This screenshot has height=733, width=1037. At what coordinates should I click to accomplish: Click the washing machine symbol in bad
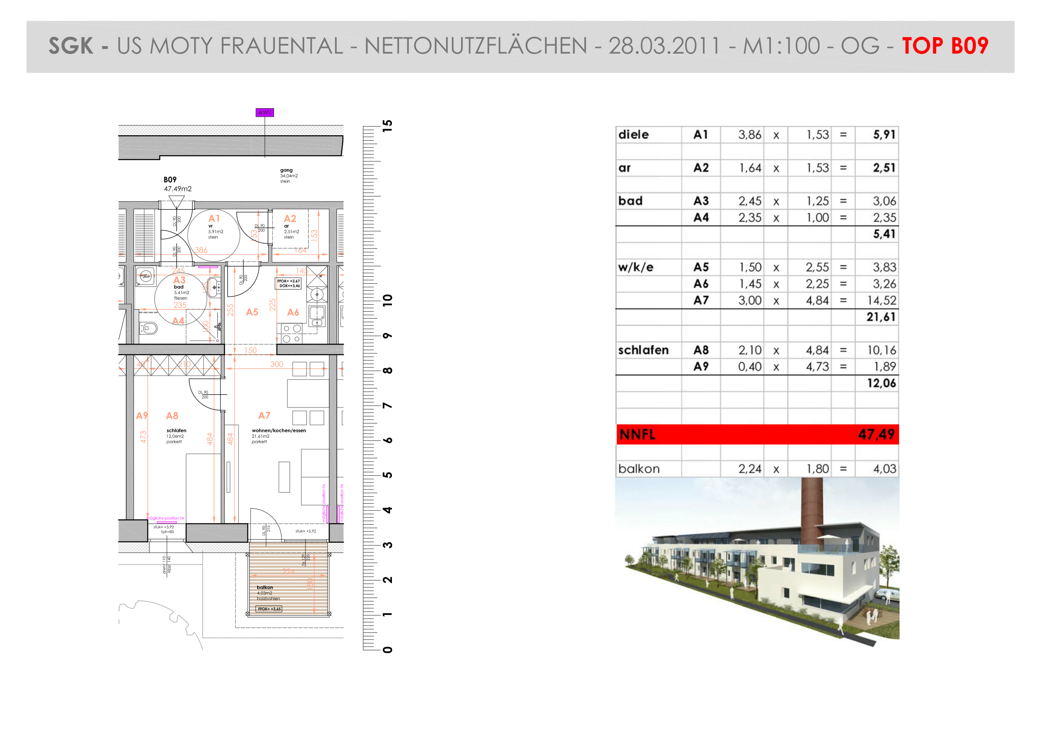(x=145, y=276)
